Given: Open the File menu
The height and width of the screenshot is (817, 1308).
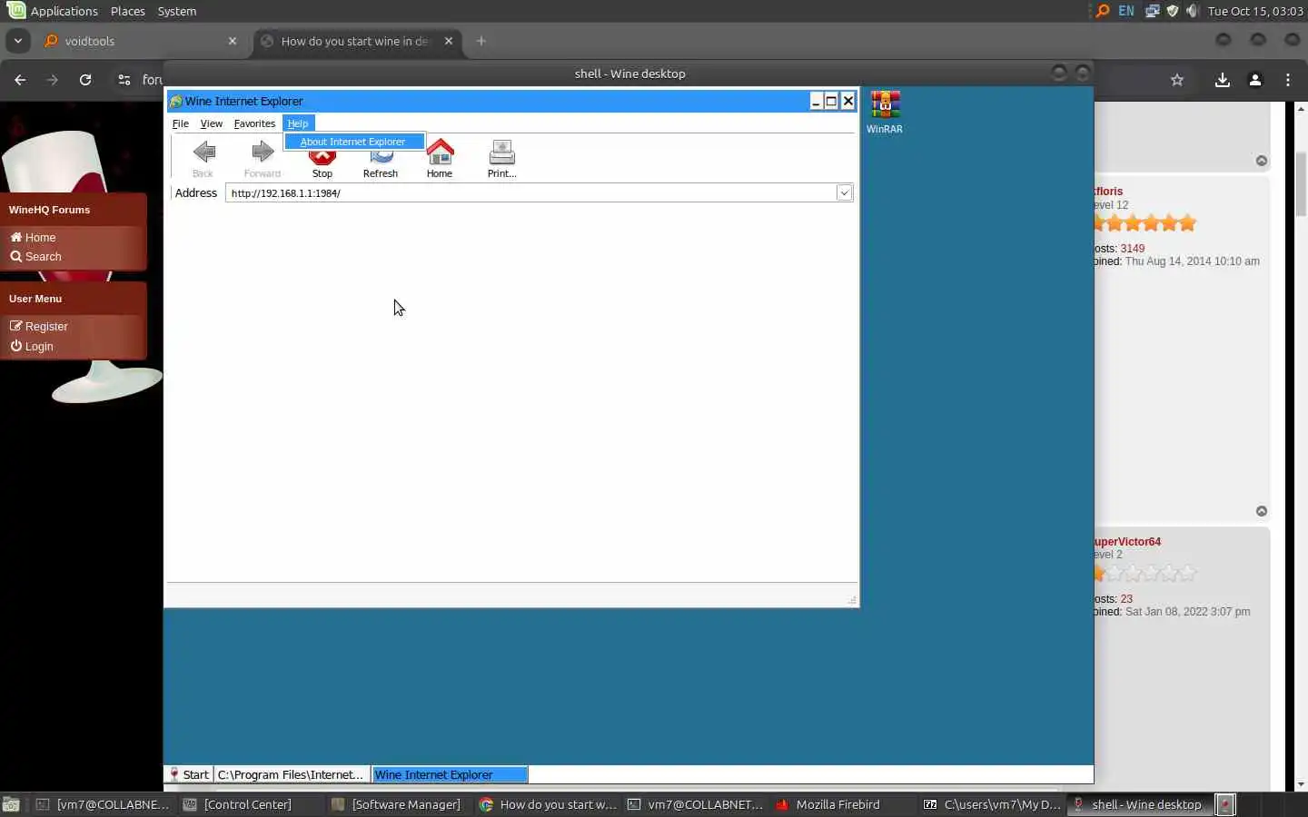Looking at the screenshot, I should (181, 123).
